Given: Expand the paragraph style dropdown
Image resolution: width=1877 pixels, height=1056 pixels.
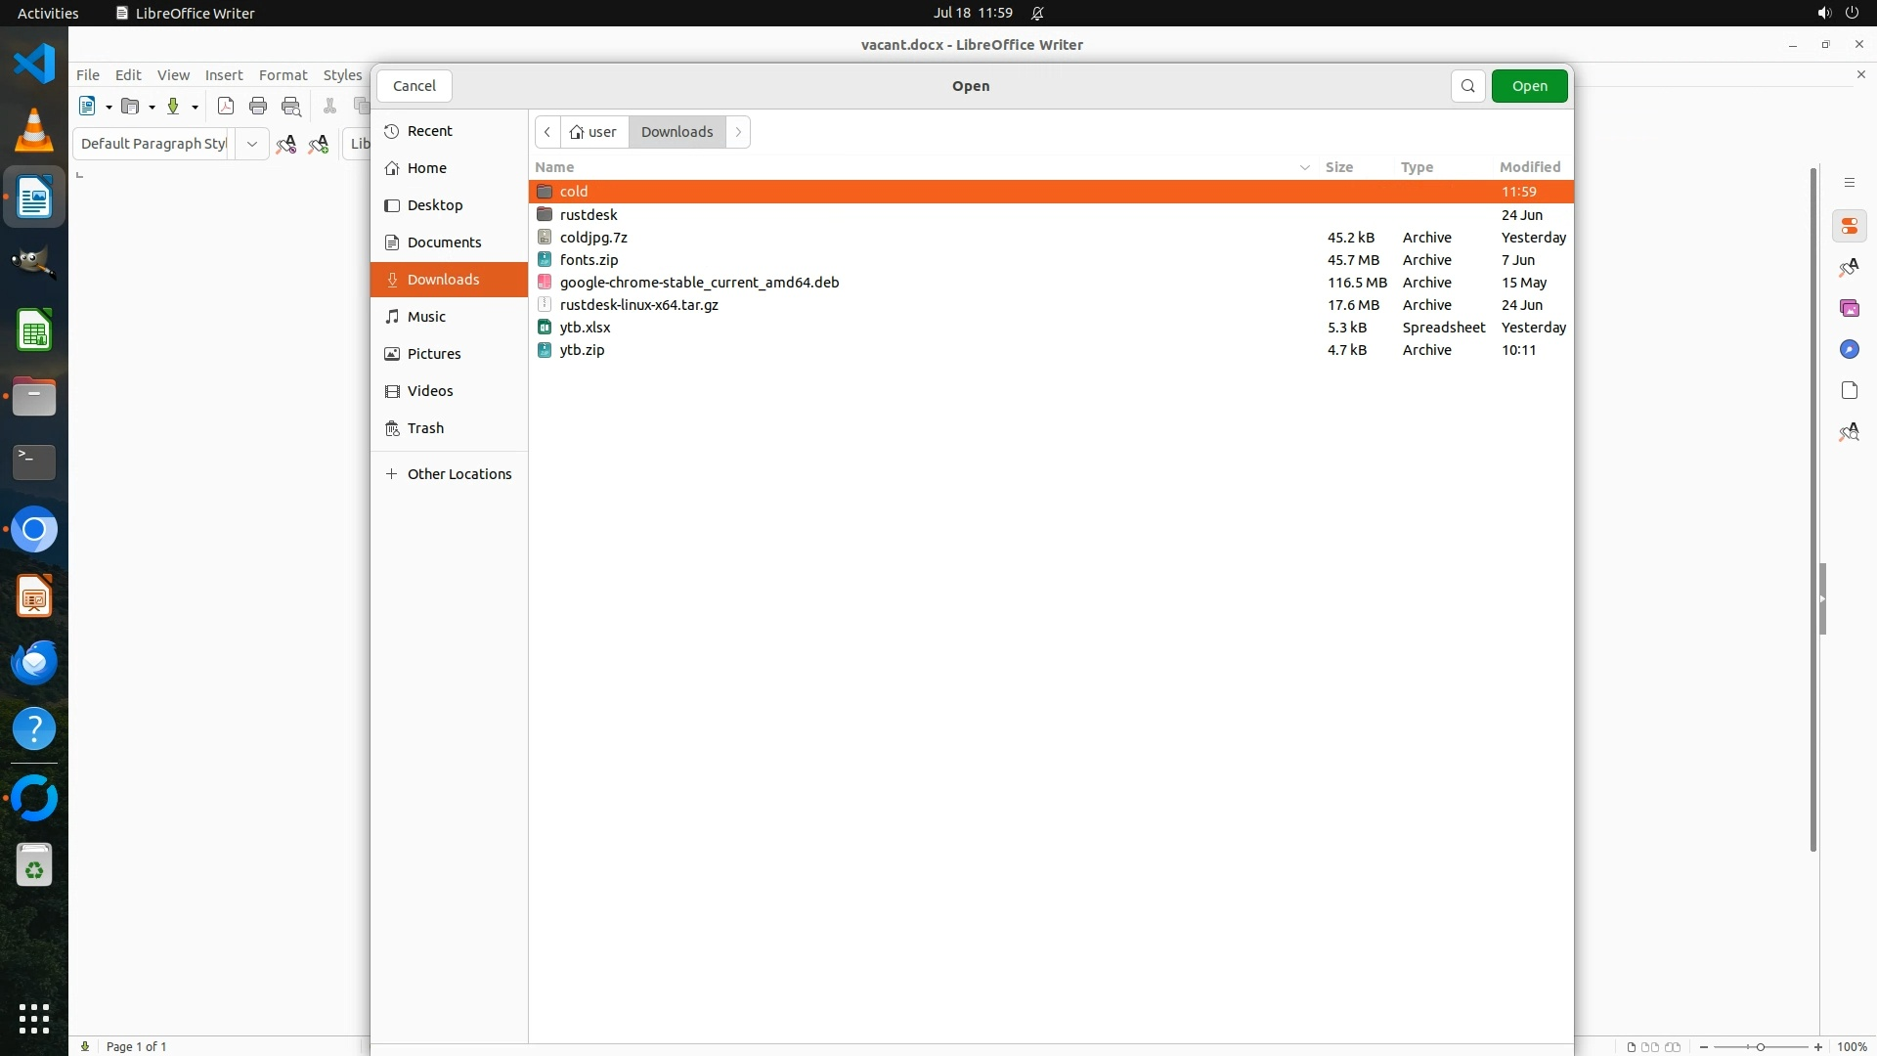Looking at the screenshot, I should tap(251, 144).
